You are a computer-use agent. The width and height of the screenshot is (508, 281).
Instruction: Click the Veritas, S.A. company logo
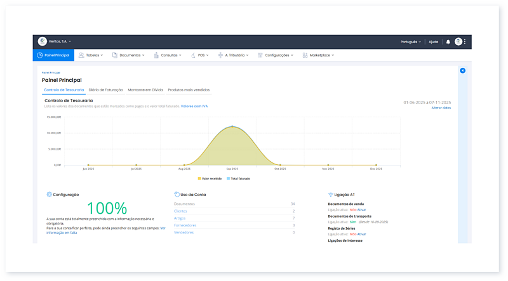(x=43, y=41)
